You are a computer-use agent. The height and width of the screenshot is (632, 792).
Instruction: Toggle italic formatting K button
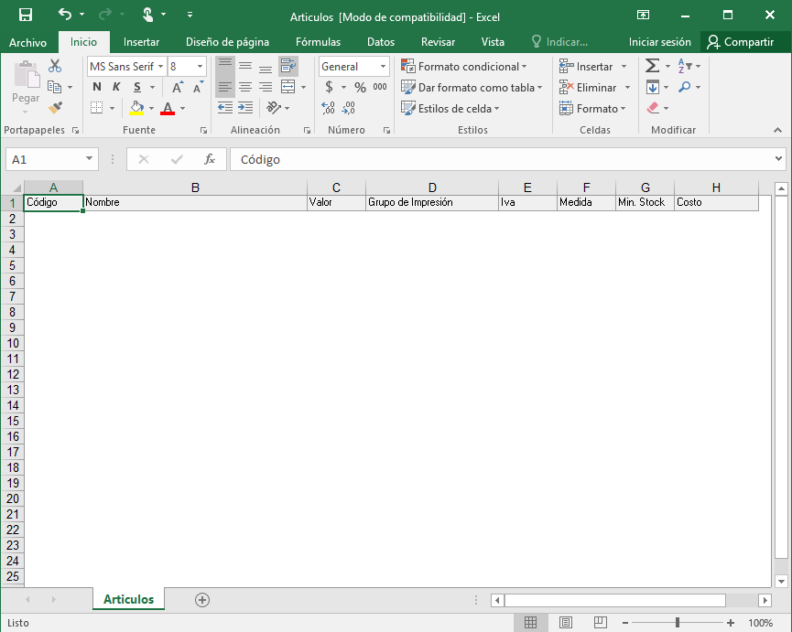point(116,87)
